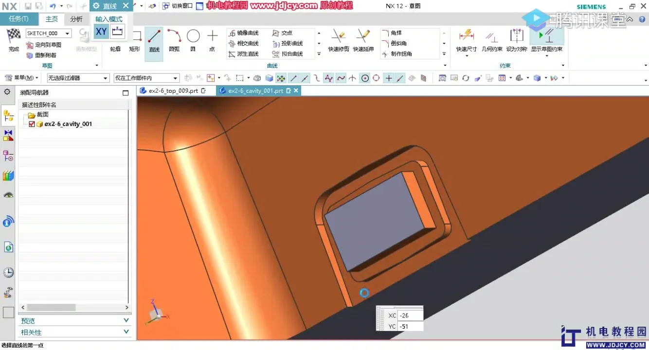
Task: Click the XC coordinate input field
Action: (x=410, y=315)
